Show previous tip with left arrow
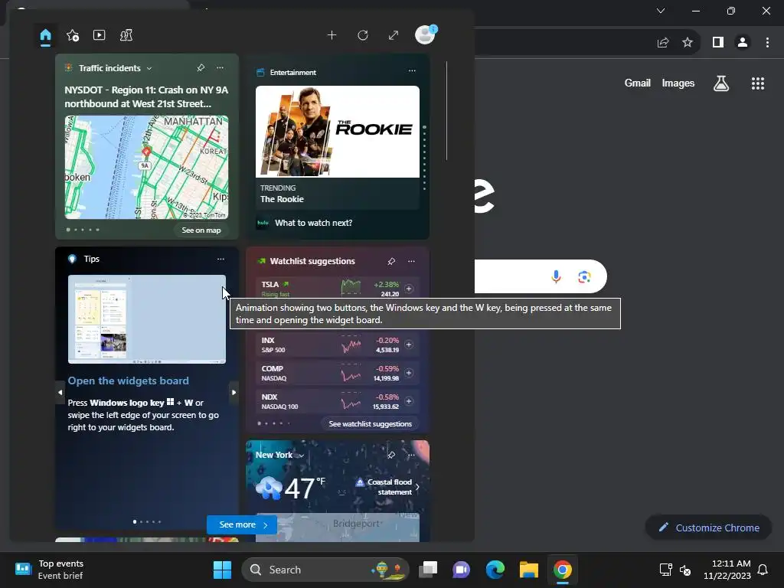The image size is (784, 588). (60, 393)
